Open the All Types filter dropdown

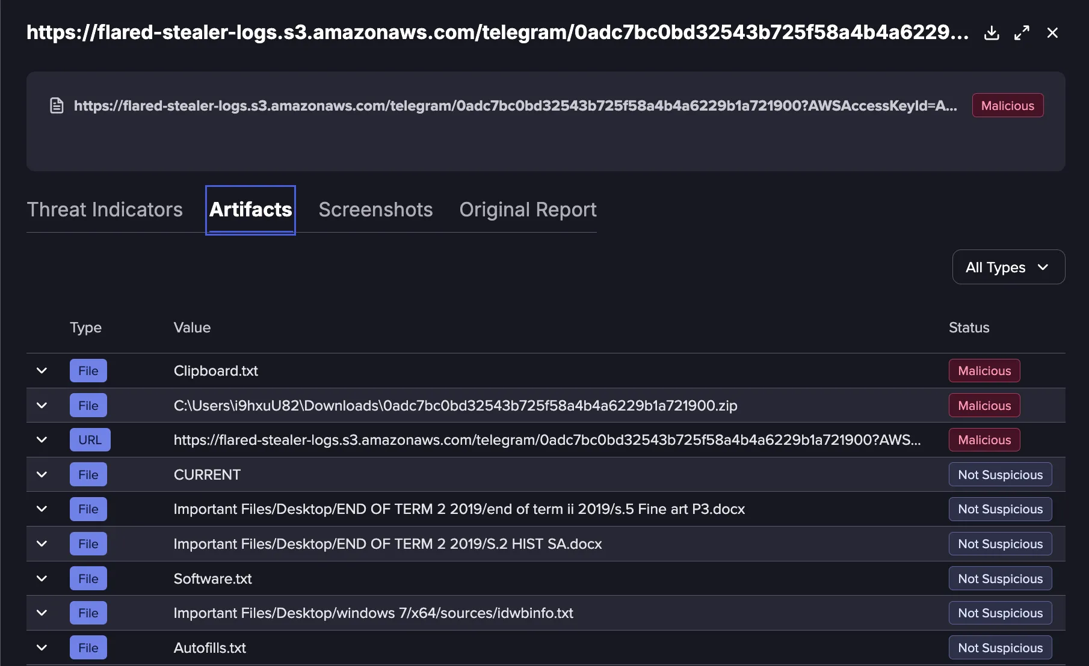[1008, 267]
